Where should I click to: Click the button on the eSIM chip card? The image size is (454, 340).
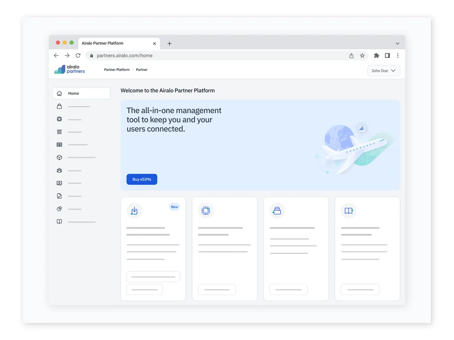[217, 289]
